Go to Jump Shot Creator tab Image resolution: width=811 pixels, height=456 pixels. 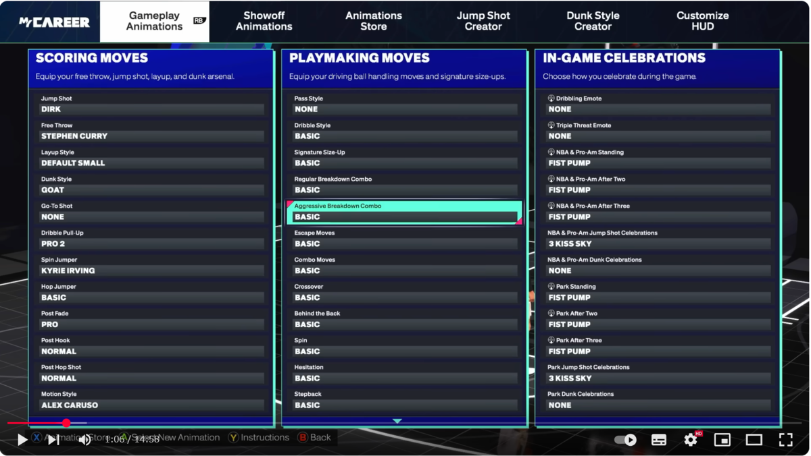click(483, 21)
